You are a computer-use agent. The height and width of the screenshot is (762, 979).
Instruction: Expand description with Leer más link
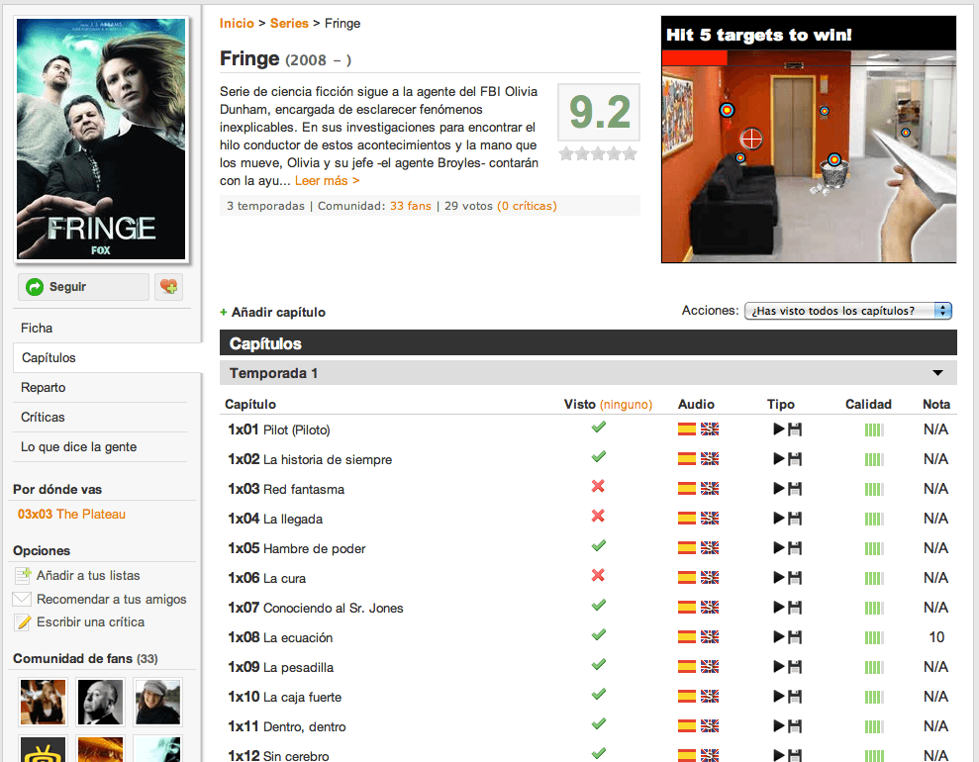click(328, 181)
